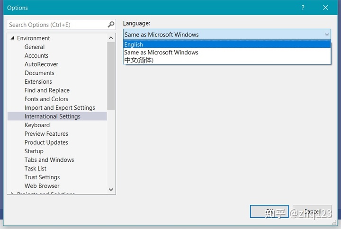
Task: Select Preview Features
Action: pos(46,134)
